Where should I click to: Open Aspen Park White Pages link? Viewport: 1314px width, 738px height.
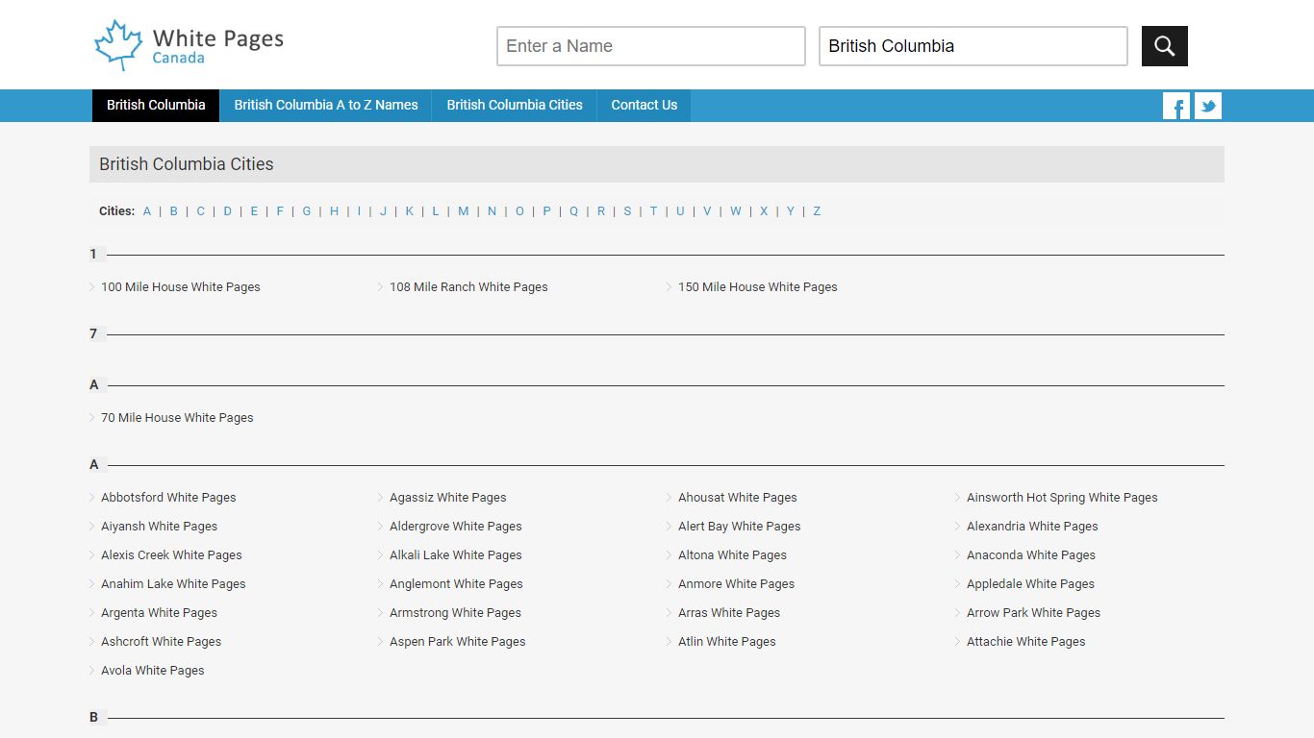[x=458, y=642]
